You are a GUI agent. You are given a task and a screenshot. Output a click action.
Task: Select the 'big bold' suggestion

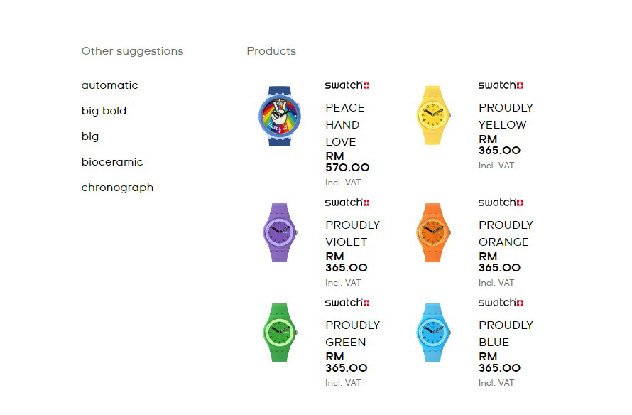pyautogui.click(x=104, y=111)
